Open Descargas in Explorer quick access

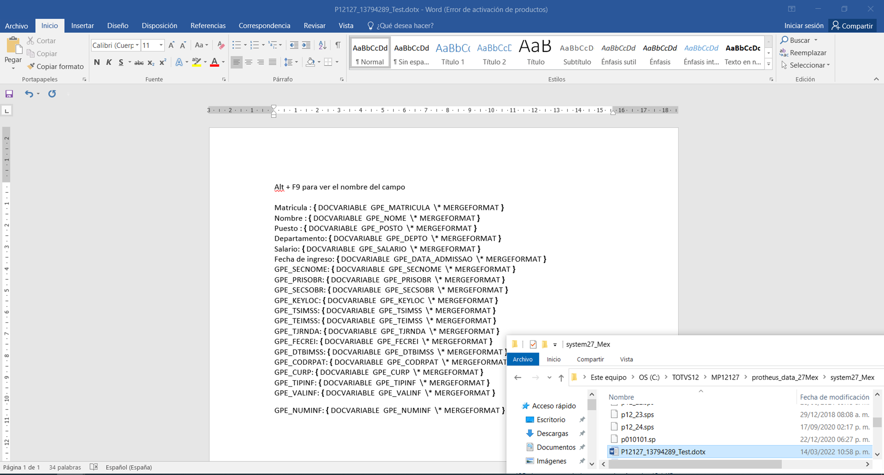click(x=552, y=433)
